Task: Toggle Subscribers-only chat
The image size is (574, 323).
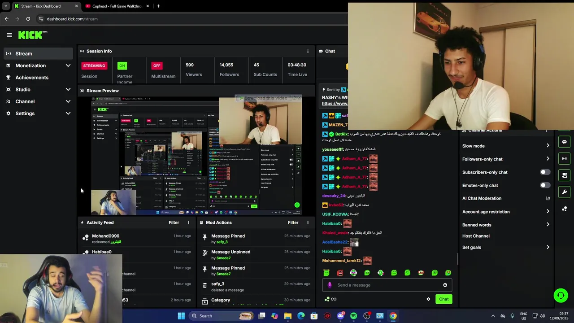Action: pyautogui.click(x=545, y=172)
